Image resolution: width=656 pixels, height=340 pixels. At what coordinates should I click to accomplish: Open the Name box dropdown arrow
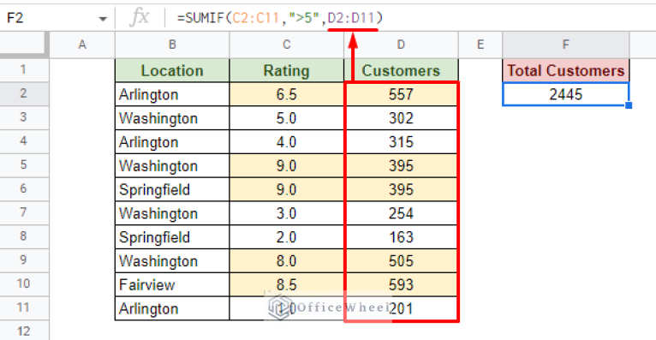[x=103, y=19]
